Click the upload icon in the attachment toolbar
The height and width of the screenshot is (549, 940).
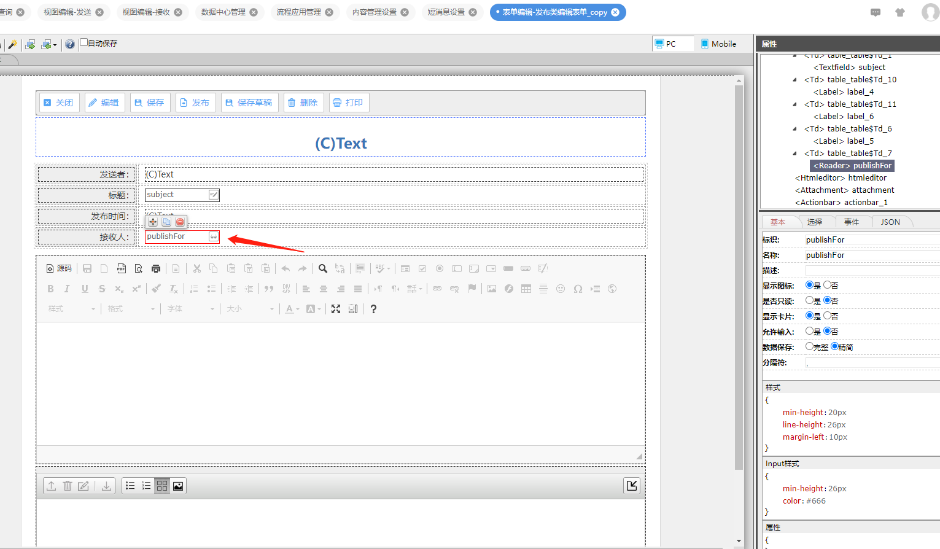pyautogui.click(x=52, y=486)
